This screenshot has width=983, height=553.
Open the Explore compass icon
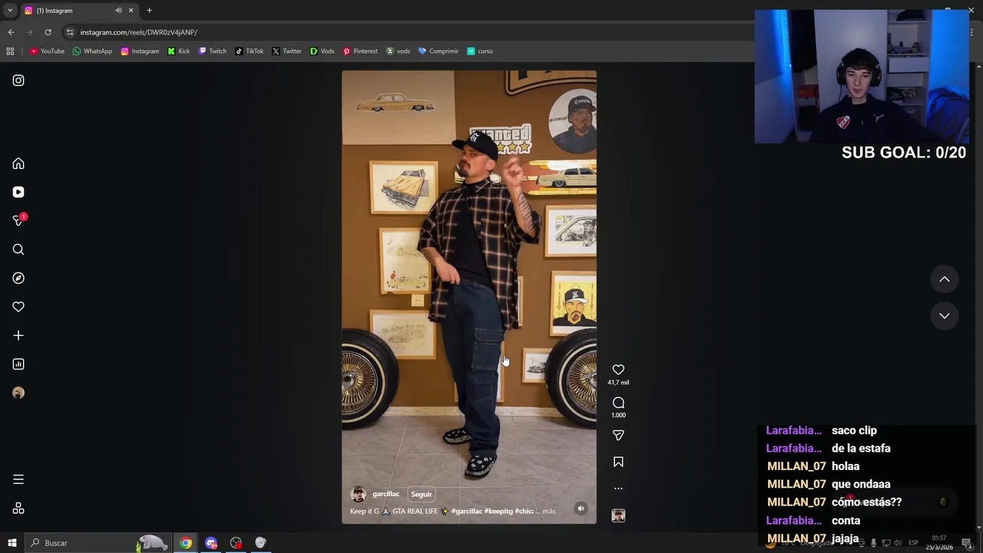click(x=18, y=278)
